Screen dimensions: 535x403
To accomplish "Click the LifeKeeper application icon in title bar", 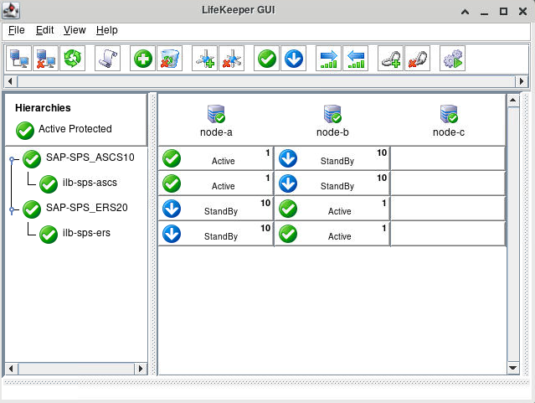I will pyautogui.click(x=11, y=10).
